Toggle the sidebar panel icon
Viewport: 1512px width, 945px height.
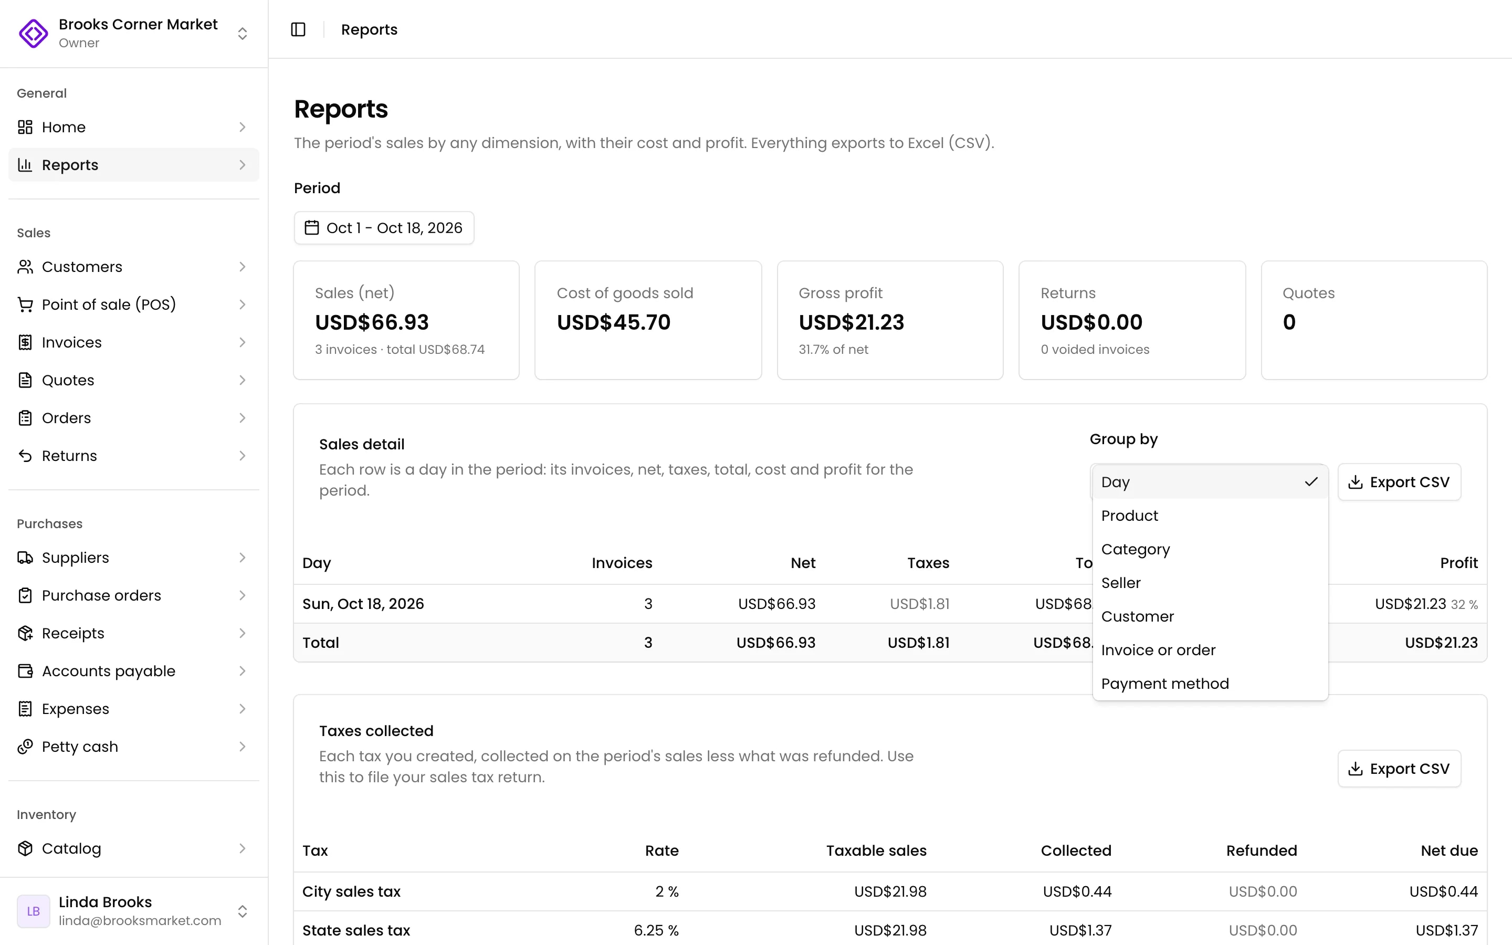[x=298, y=29]
